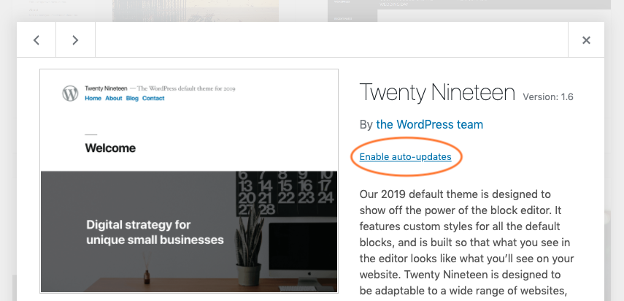
Task: Go to next theme using right chevron
Action: (x=75, y=40)
